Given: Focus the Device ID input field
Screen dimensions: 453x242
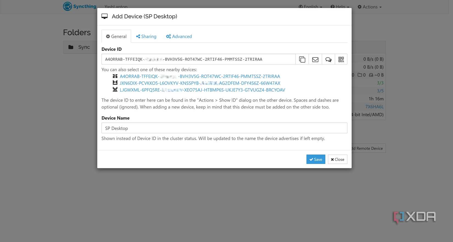Looking at the screenshot, I should (198, 59).
